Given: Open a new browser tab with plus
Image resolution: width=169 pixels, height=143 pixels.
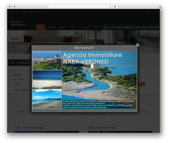Looking at the screenshot, I should click(160, 7).
